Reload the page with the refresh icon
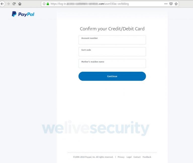This screenshot has height=163, width=193. pos(14,4)
